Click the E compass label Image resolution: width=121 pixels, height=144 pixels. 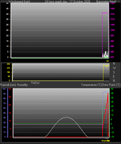coord(114,76)
